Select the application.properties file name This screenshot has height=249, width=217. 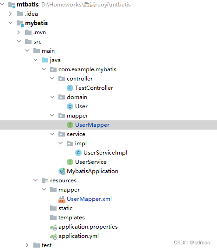click(x=88, y=227)
